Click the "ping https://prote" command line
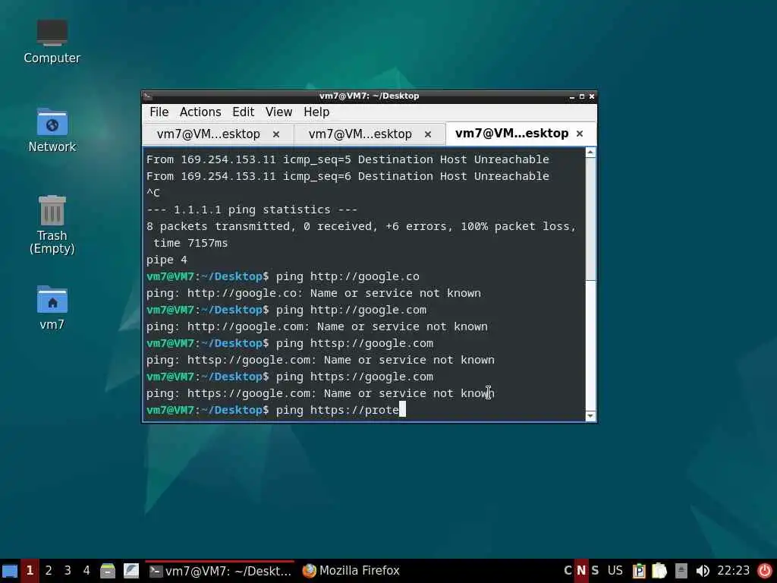Viewport: 777px width, 583px height. (275, 410)
